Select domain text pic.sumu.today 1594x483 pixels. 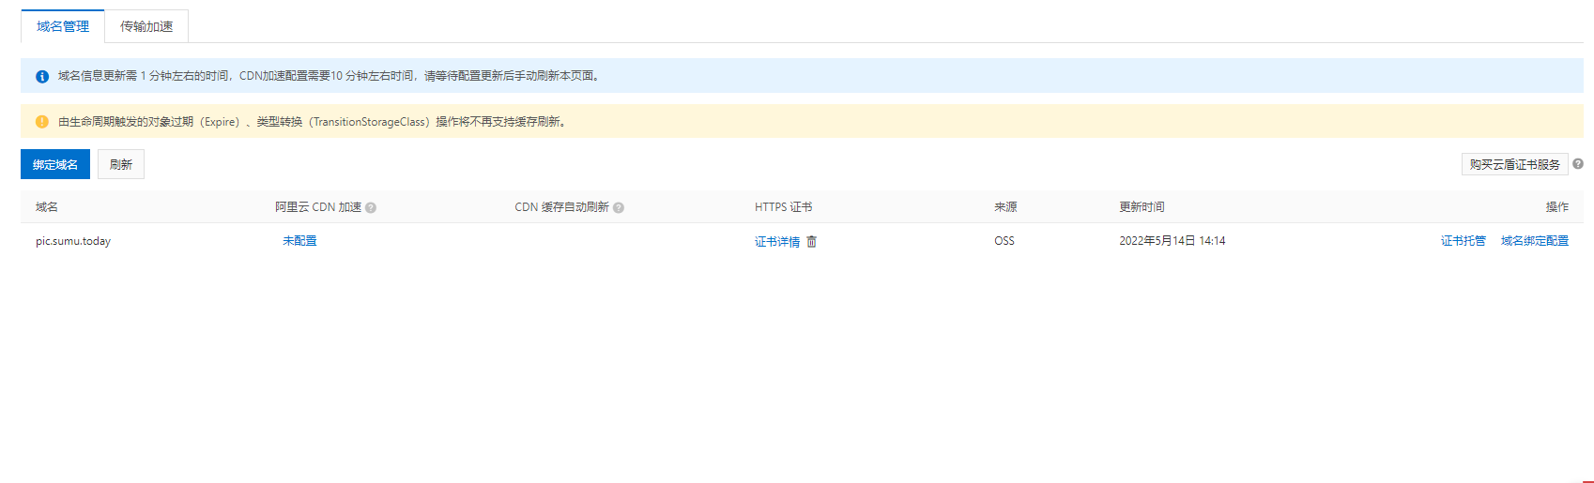click(x=73, y=241)
